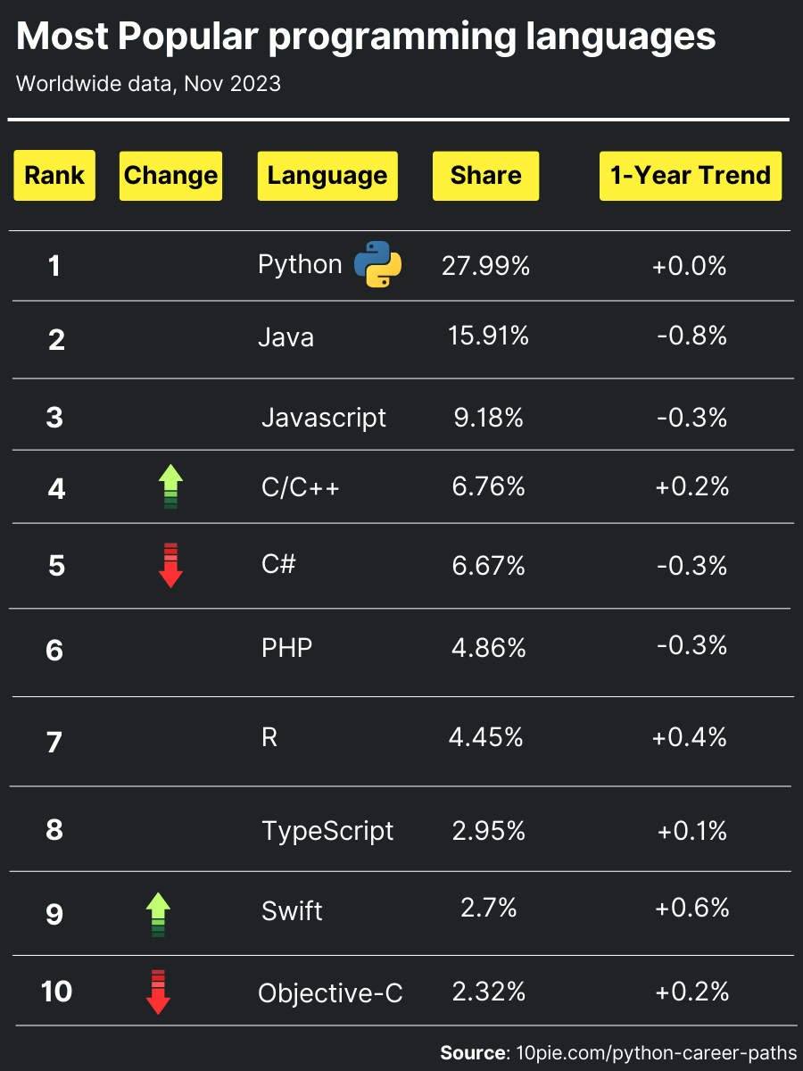This screenshot has width=803, height=1071.
Task: Click Java's 15.91% share value
Action: [x=488, y=336]
